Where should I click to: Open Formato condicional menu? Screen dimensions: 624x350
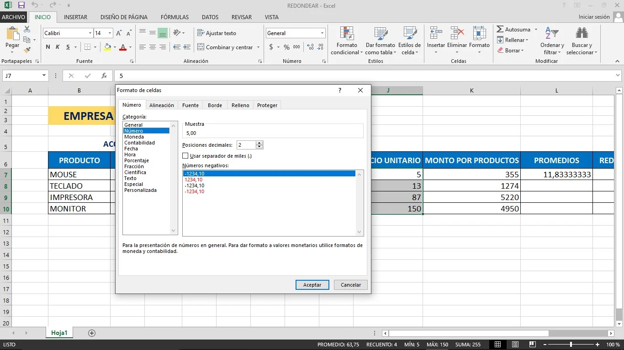(347, 41)
